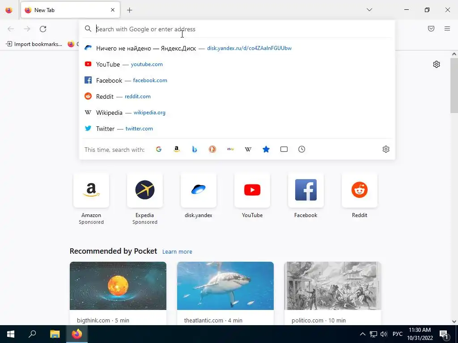
Task: Choose the Facebook suggestion facebook.com
Action: 237,80
